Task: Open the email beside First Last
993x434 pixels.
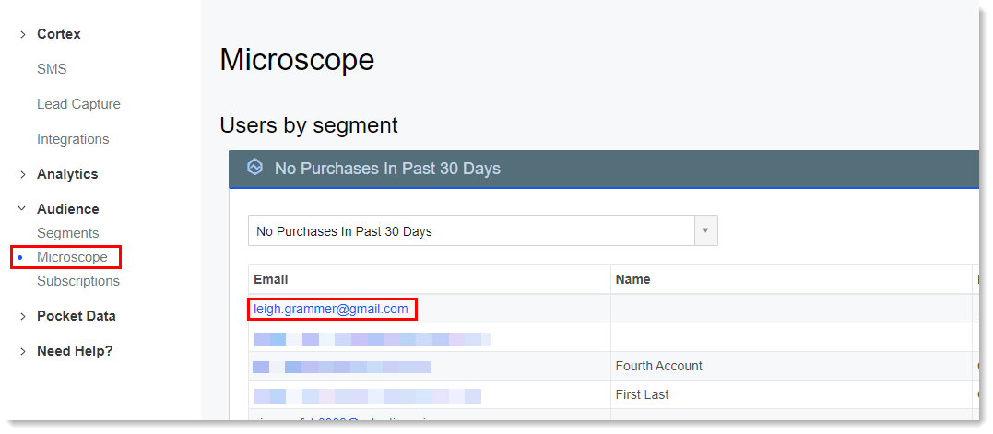Action: tap(367, 396)
